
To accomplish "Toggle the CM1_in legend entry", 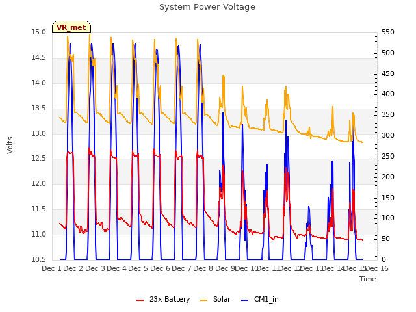I will tap(260, 299).
